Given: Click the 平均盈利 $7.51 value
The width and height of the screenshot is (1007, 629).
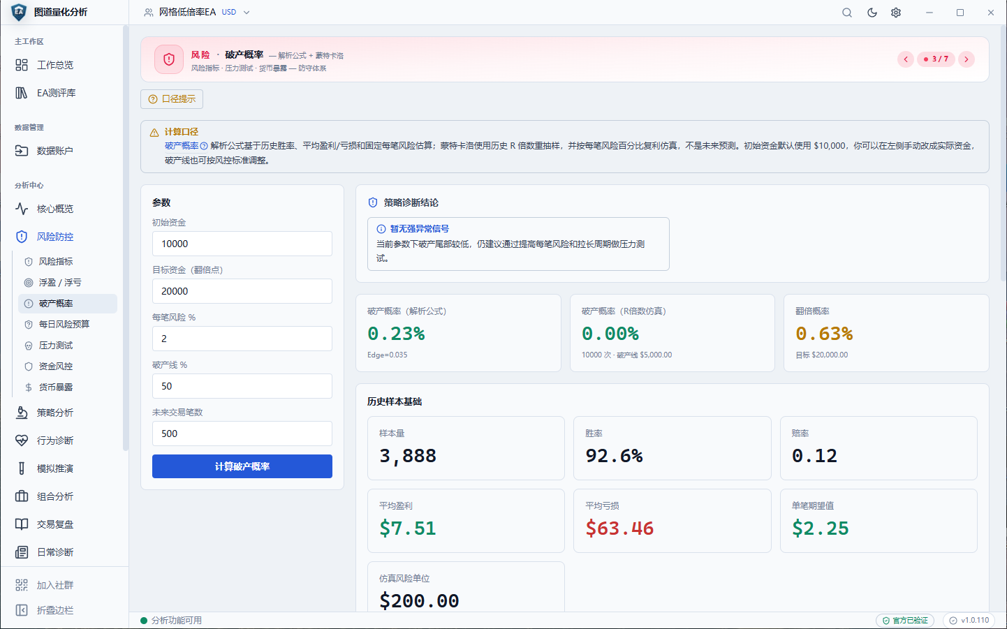Looking at the screenshot, I should click(x=408, y=528).
